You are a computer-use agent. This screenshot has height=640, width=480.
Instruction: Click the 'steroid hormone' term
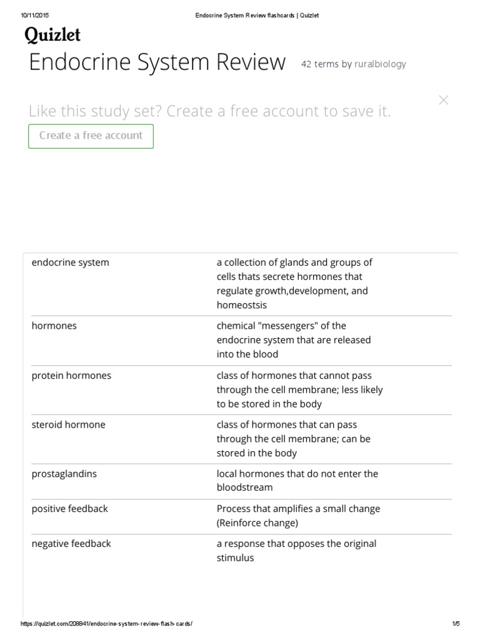coord(69,425)
